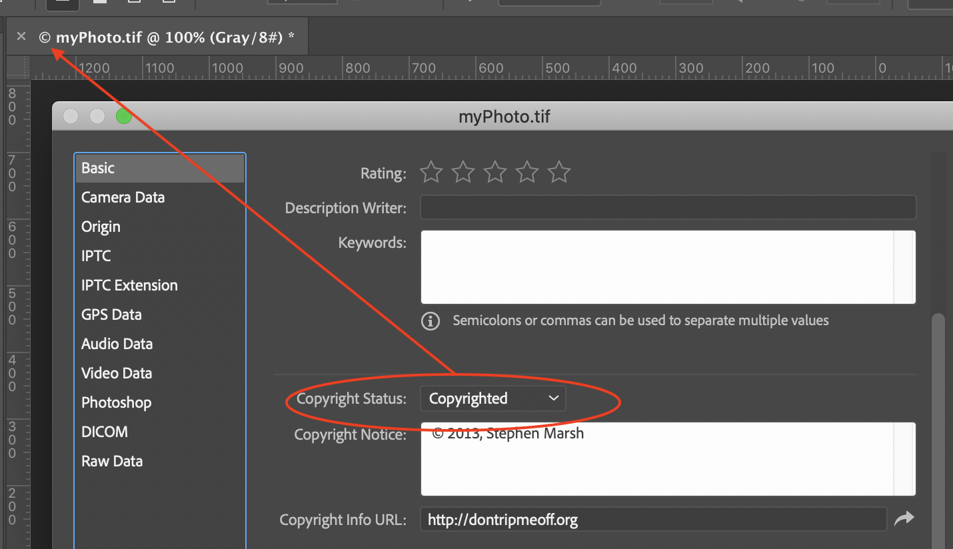The height and width of the screenshot is (549, 953).
Task: Toggle the one-star rating off
Action: (x=431, y=172)
